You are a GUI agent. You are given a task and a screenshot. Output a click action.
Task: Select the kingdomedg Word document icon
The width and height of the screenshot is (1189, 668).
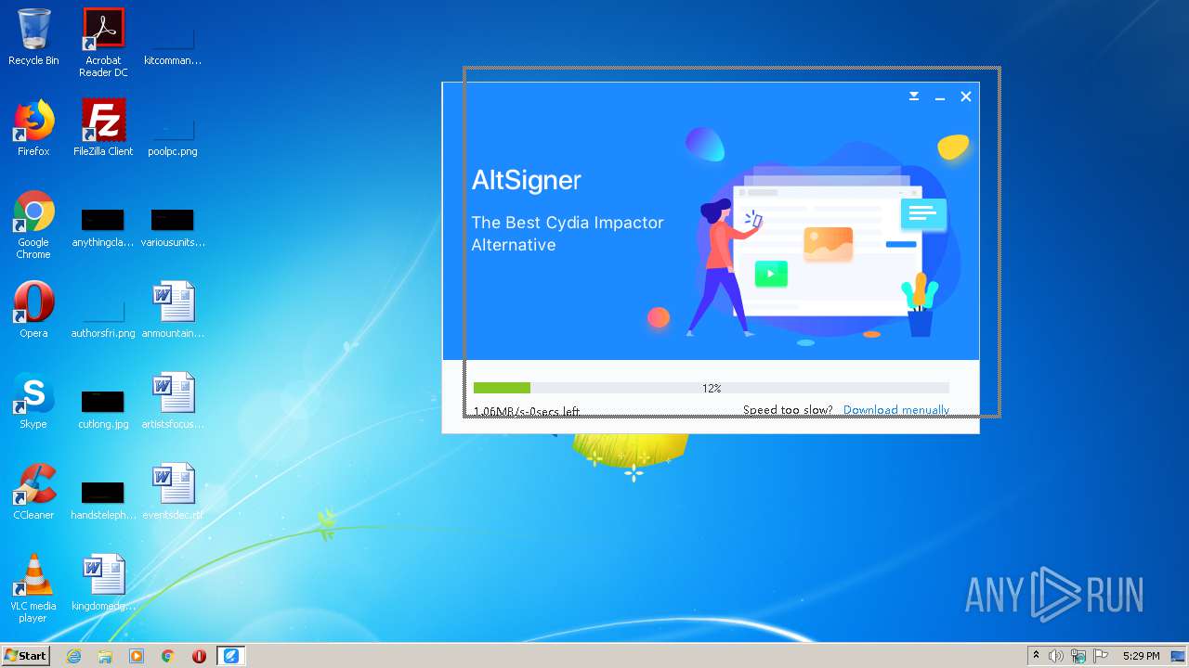click(103, 583)
